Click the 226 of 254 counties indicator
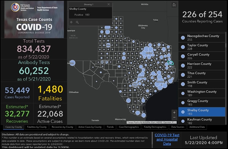The width and height of the screenshot is (228, 149). coord(202,14)
